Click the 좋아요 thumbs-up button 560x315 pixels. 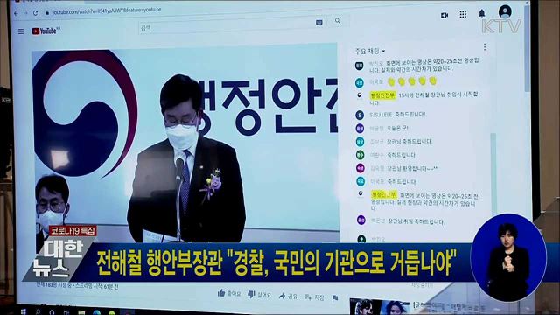pyautogui.click(x=229, y=294)
